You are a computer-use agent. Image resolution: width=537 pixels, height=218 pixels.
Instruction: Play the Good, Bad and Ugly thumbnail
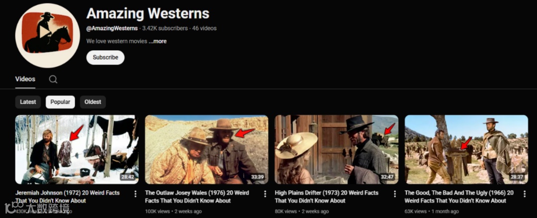pos(466,149)
